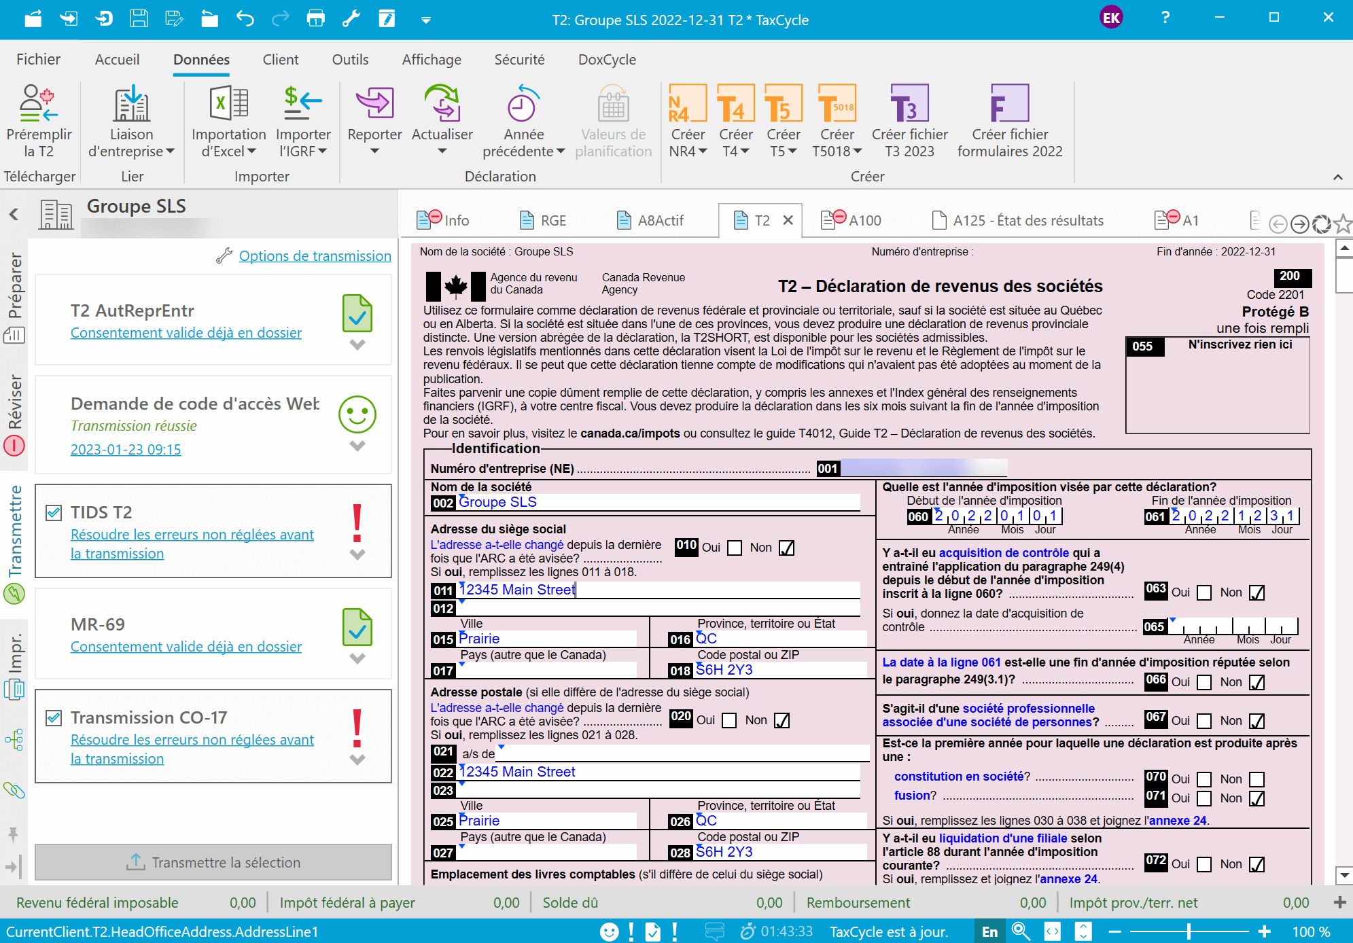Click the zoom in plus icon

pos(1265,931)
